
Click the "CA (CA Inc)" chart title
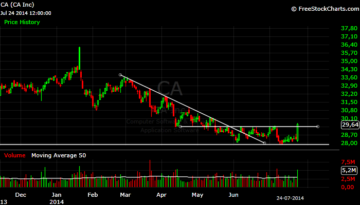pyautogui.click(x=17, y=5)
